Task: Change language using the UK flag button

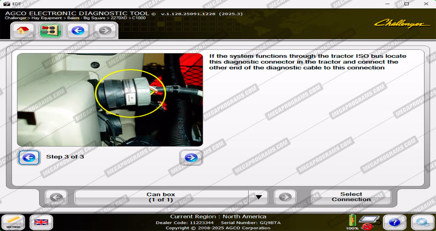Action: 41,222
